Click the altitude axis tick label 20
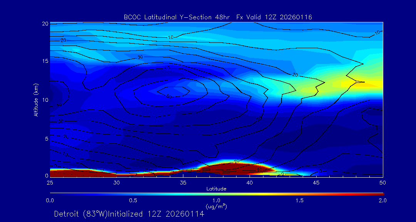This screenshot has height=222, width=416. click(45, 24)
